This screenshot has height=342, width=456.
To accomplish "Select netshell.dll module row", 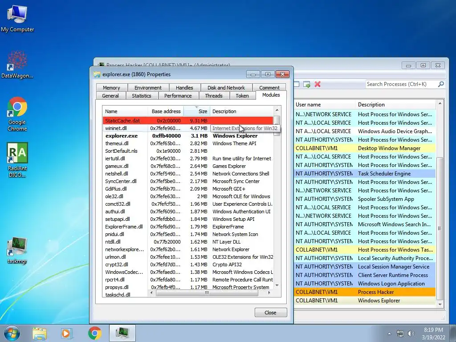I will coord(188,174).
